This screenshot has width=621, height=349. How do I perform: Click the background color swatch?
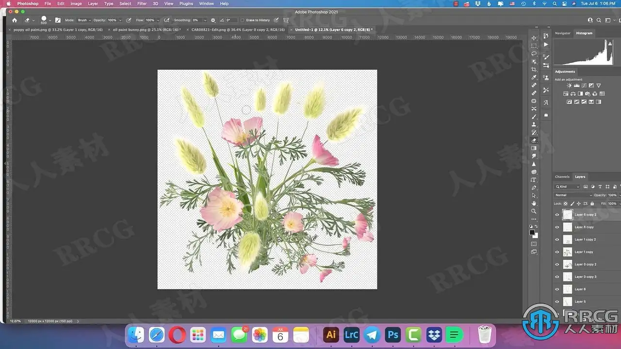[536, 236]
